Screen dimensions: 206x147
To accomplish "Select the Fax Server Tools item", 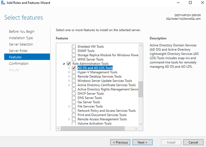I will tap(89, 102).
